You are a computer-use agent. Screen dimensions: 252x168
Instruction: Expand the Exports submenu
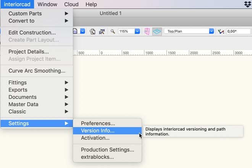pos(37,90)
